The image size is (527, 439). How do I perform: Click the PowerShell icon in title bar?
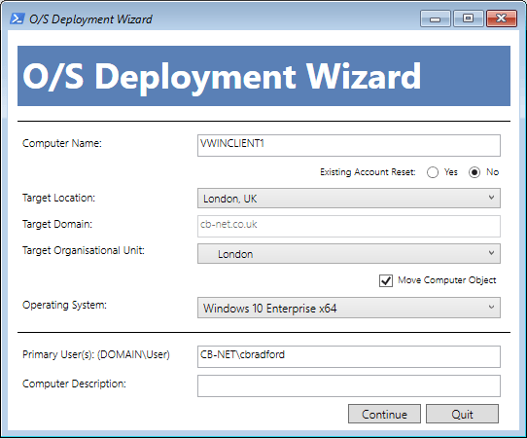pyautogui.click(x=17, y=18)
